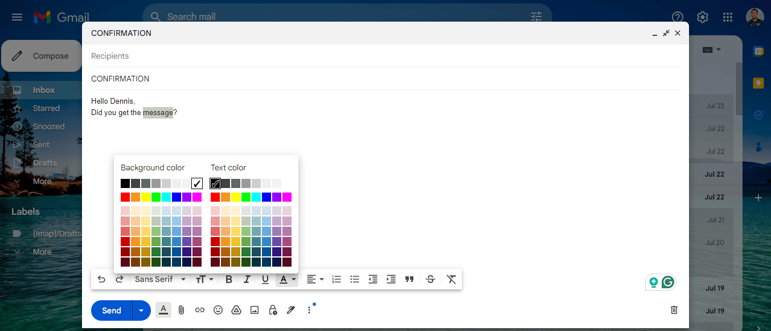
Task: Show search options filter icon
Action: pos(536,17)
